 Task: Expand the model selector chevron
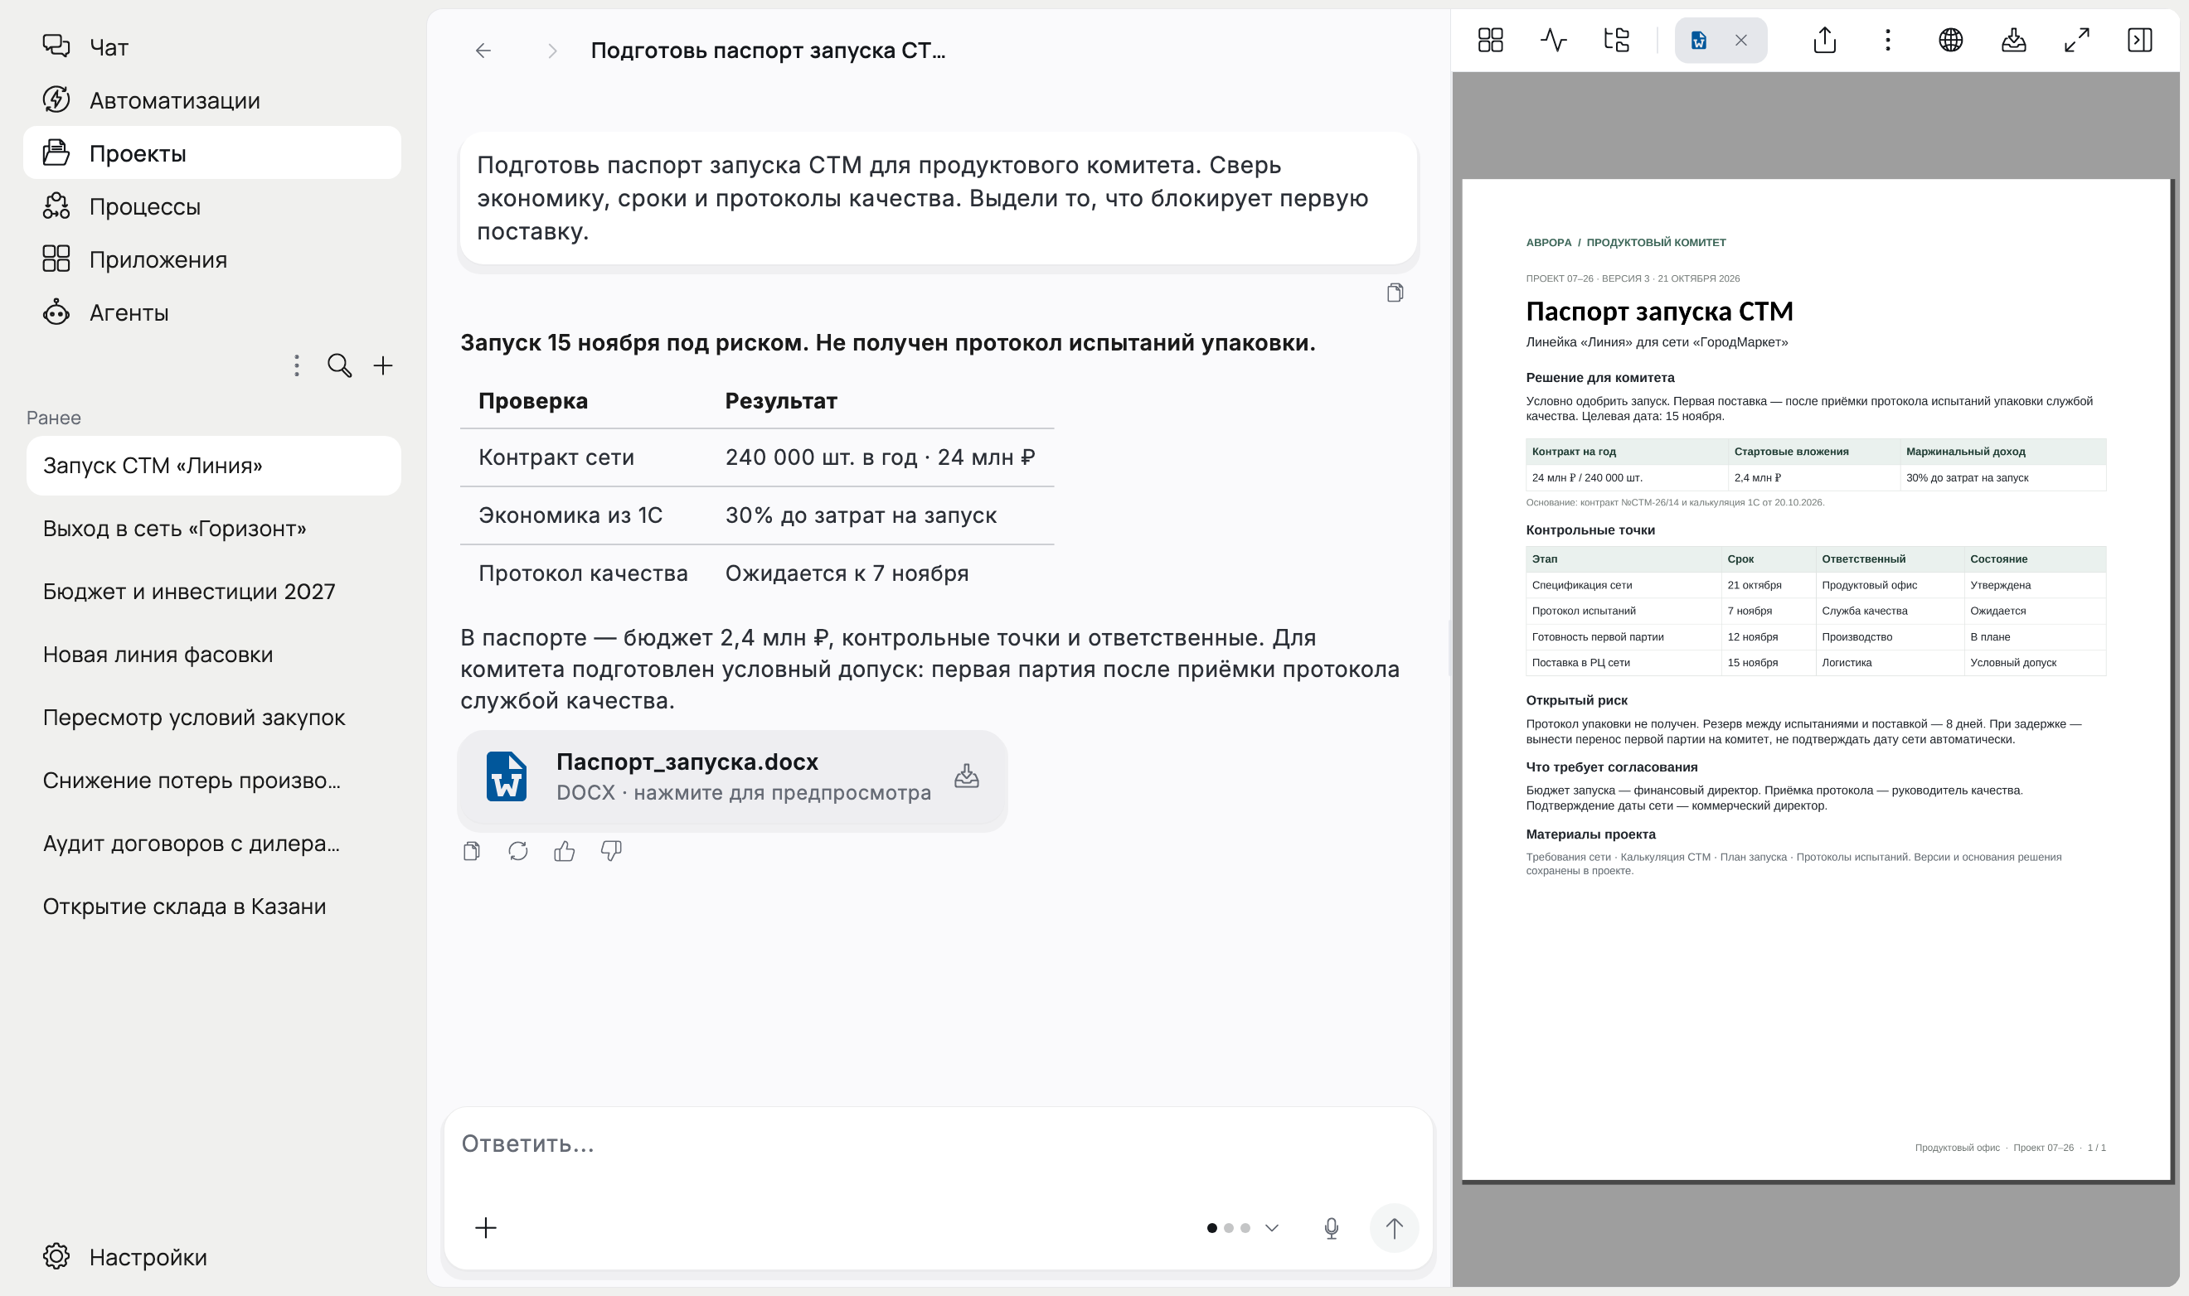point(1271,1228)
